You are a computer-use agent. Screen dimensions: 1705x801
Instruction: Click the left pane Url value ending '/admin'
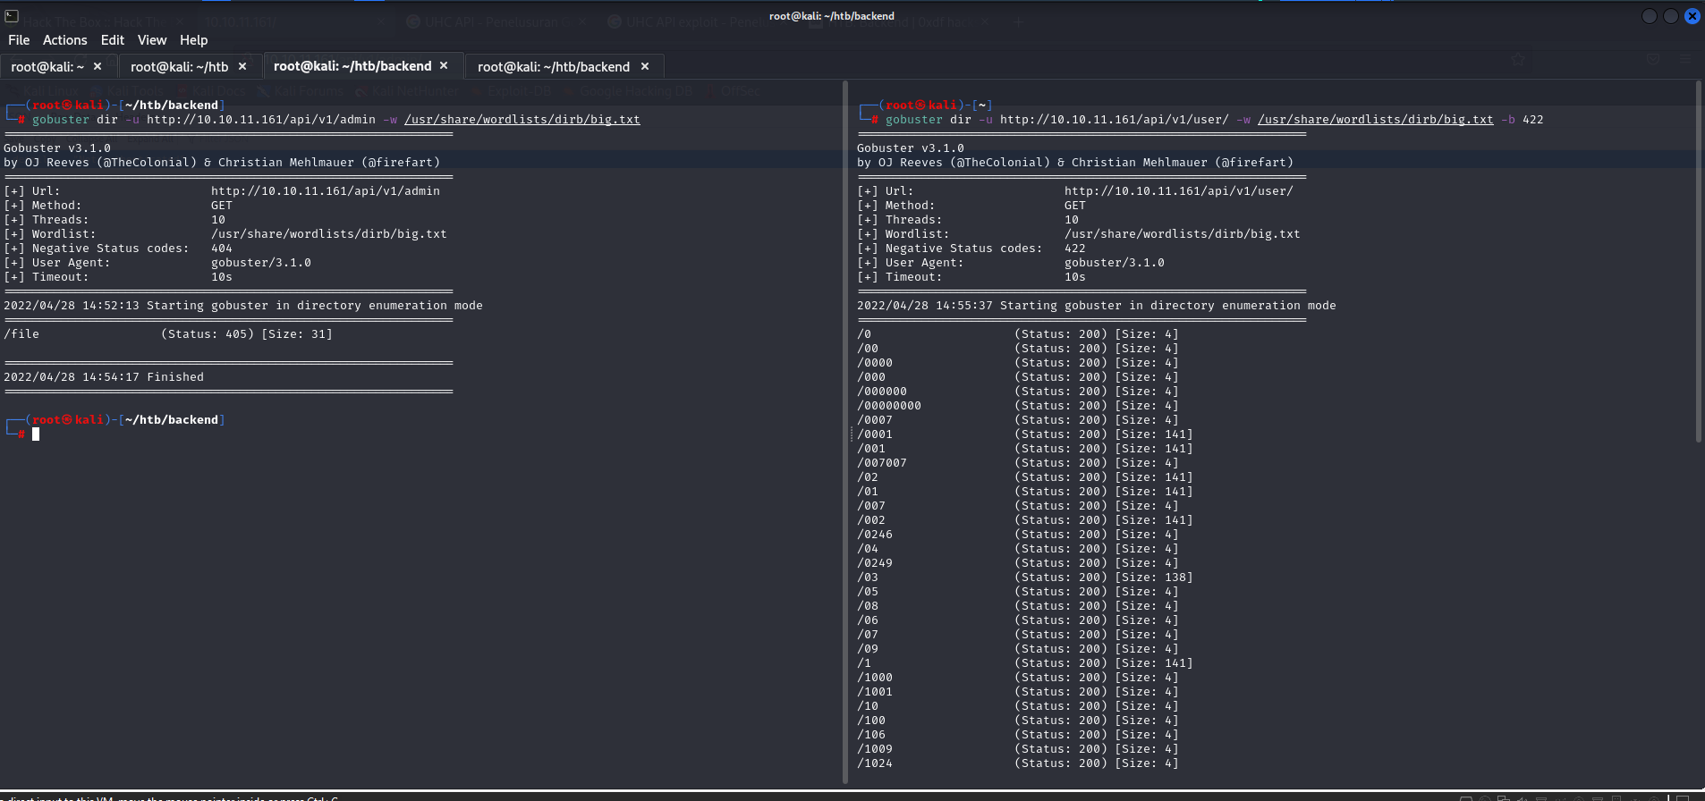tap(326, 191)
